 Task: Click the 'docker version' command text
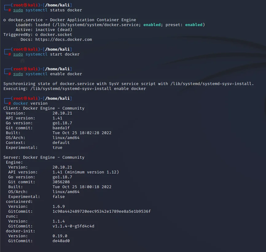30,103
